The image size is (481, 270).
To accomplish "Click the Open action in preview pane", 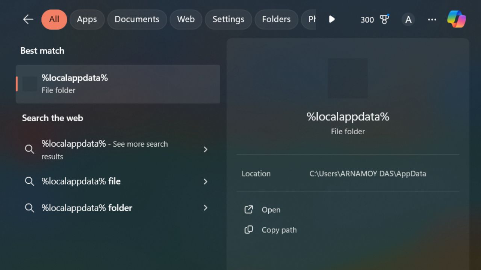I will [271, 210].
